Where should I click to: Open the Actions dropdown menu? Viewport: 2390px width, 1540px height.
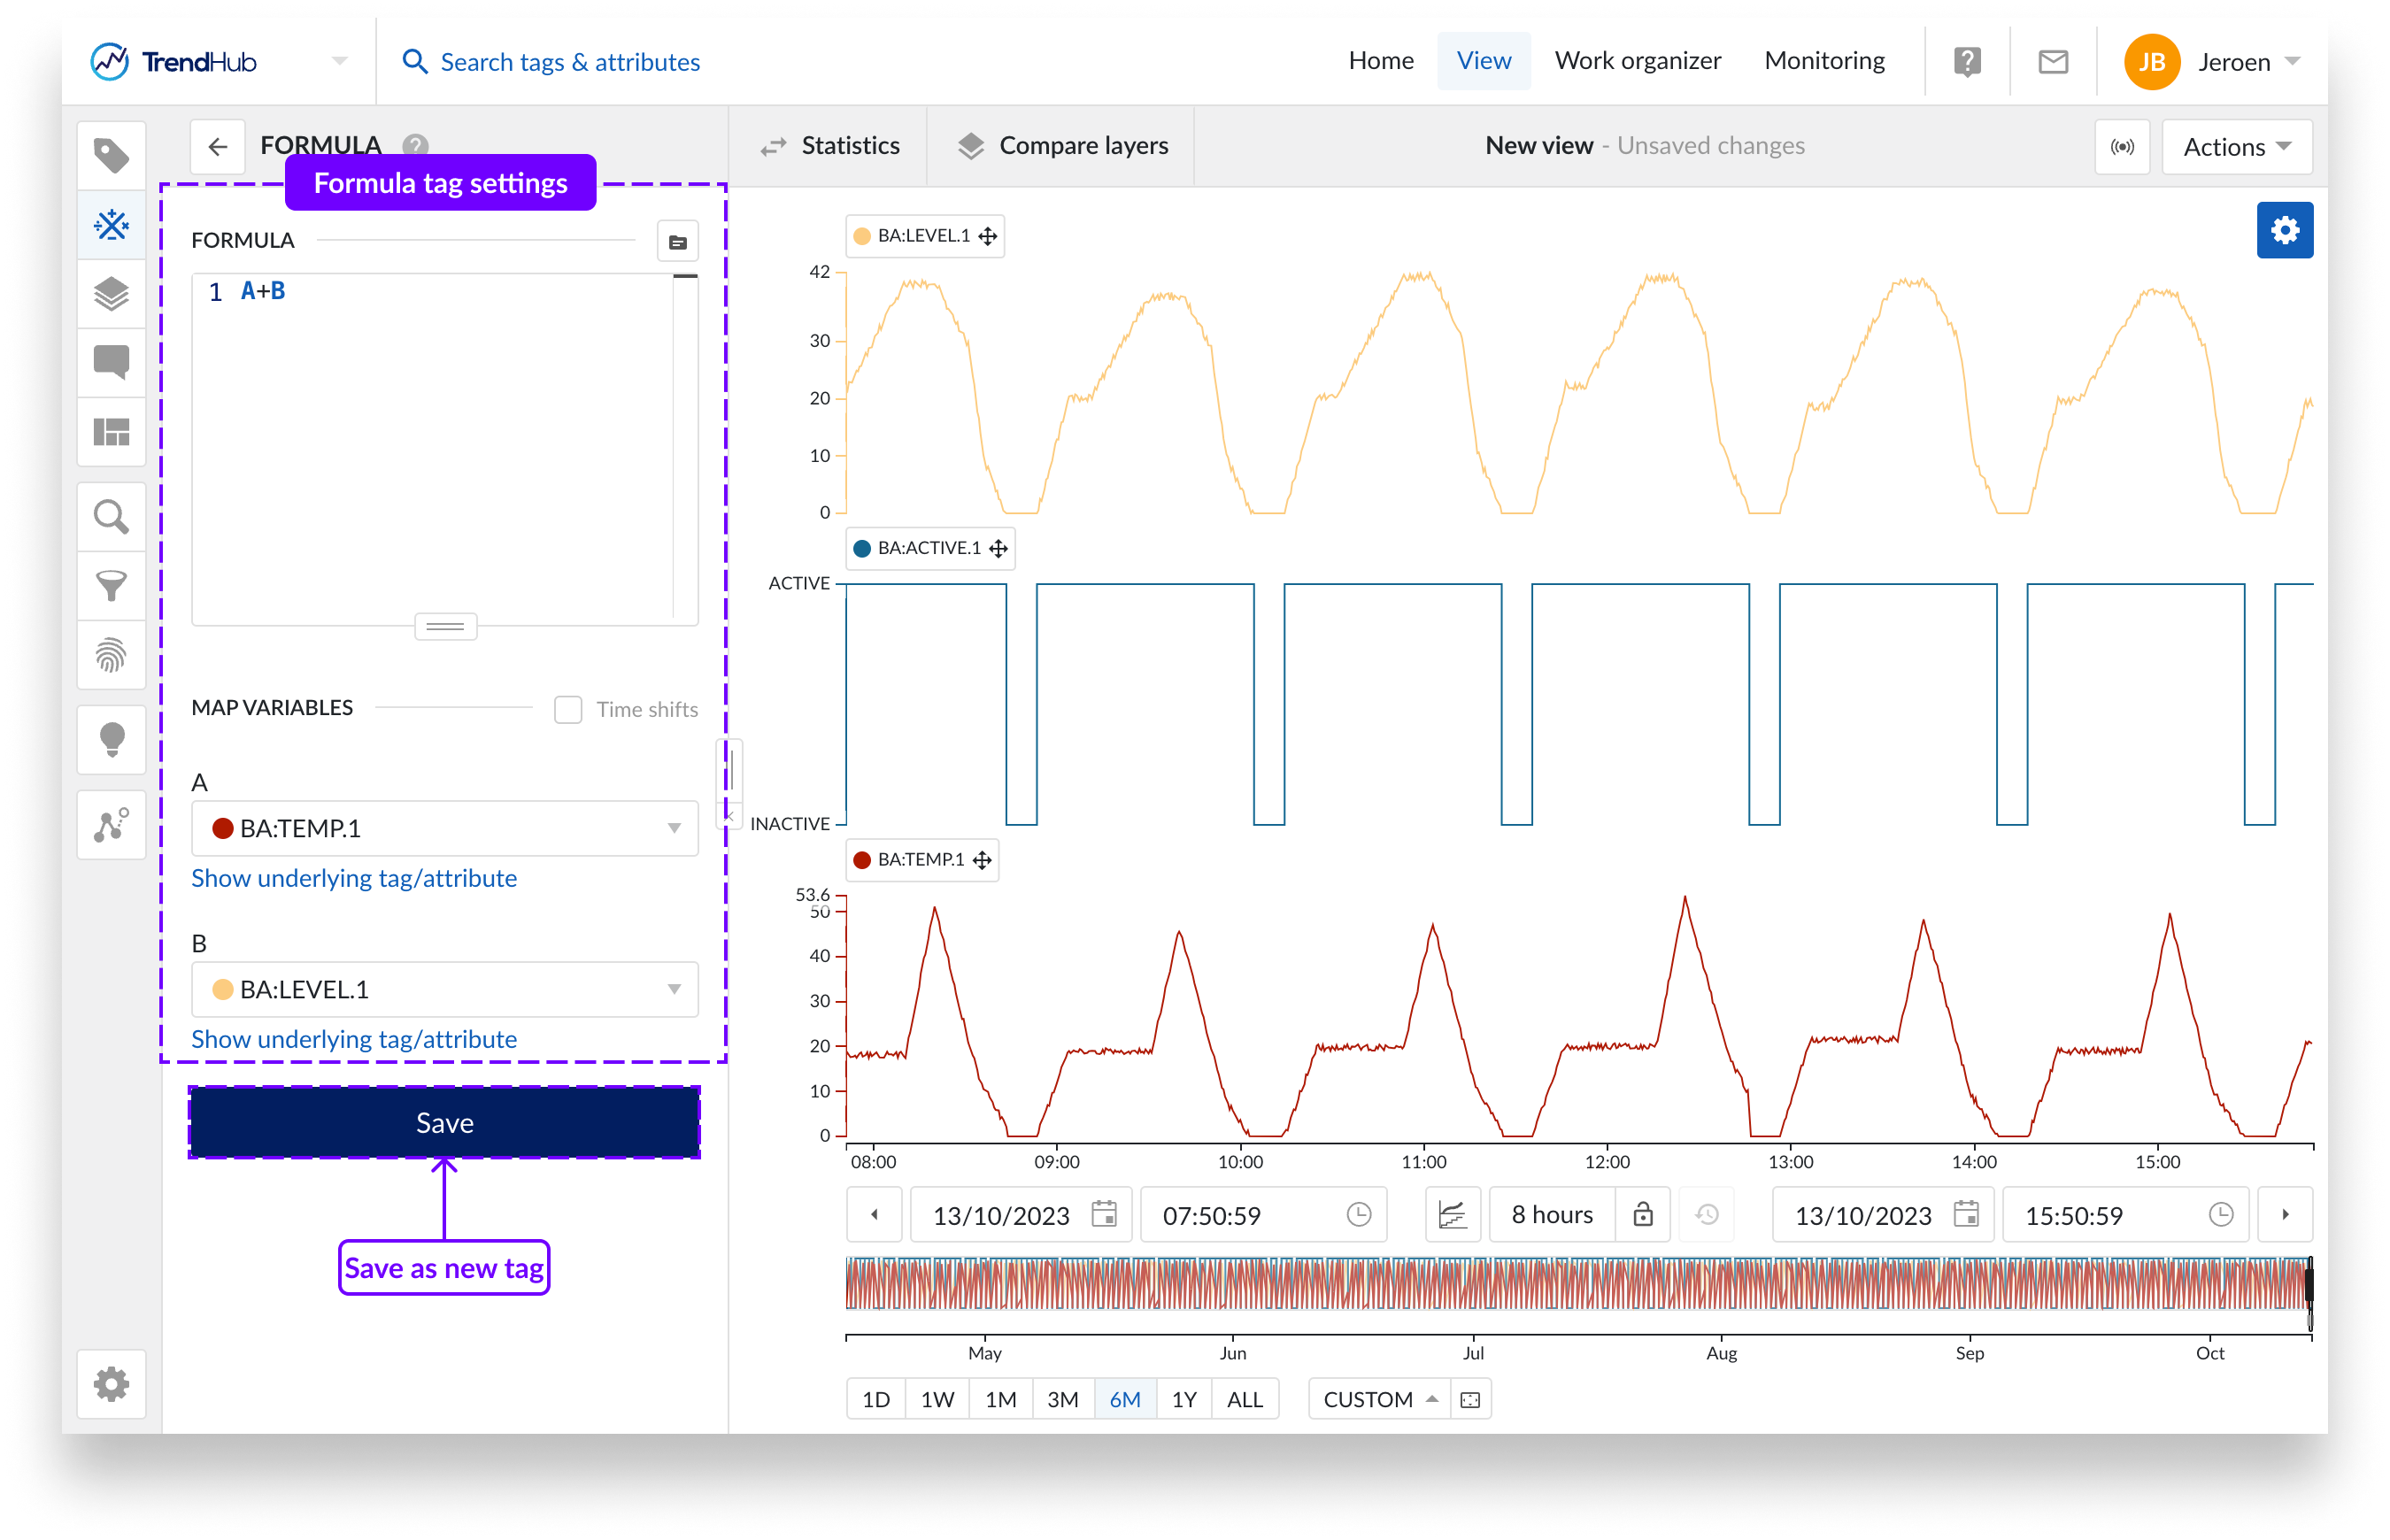2236,147
